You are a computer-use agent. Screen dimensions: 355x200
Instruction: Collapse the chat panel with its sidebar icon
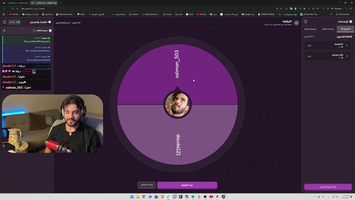pos(4,22)
